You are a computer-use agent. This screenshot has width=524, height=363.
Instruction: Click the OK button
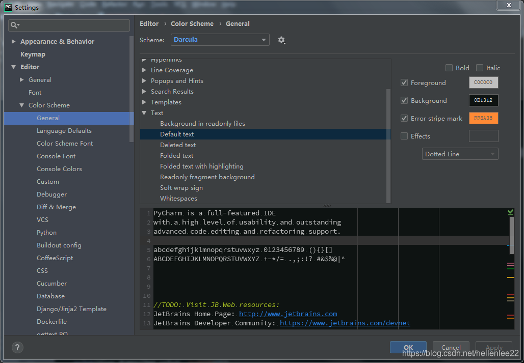(408, 347)
